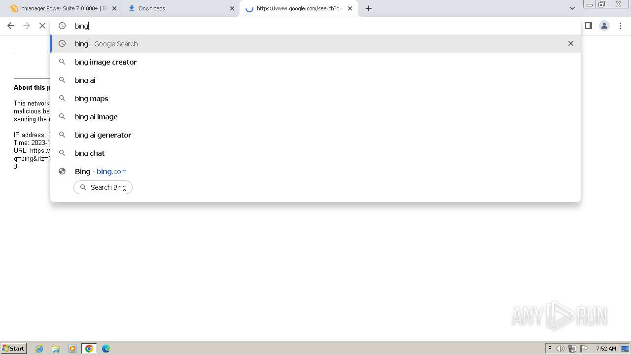Viewport: 631px width, 355px height.
Task: Click the address bar containing bing
Action: 315,26
